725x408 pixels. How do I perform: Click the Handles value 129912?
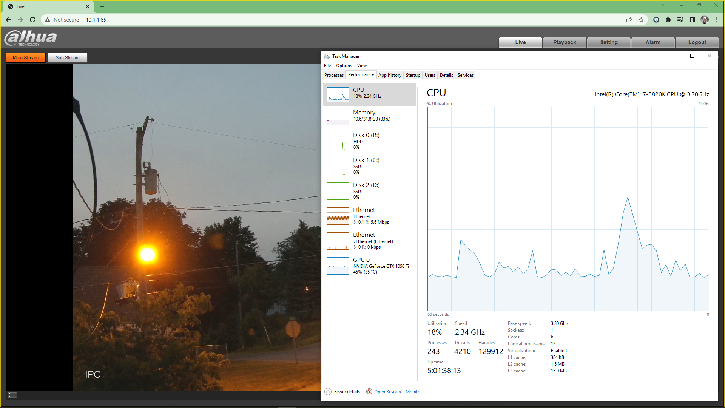491,351
